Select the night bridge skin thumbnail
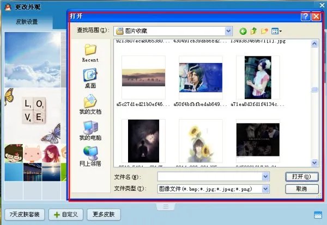Viewport: 327px width, 225px height. tap(32, 172)
